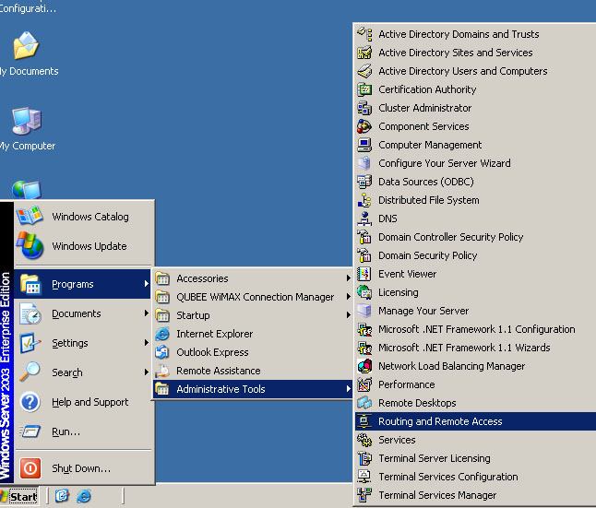596x508 pixels.
Task: Click the Terminal Server Licensing icon
Action: (364, 458)
